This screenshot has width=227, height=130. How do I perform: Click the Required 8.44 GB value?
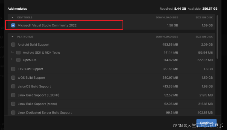point(180,9)
